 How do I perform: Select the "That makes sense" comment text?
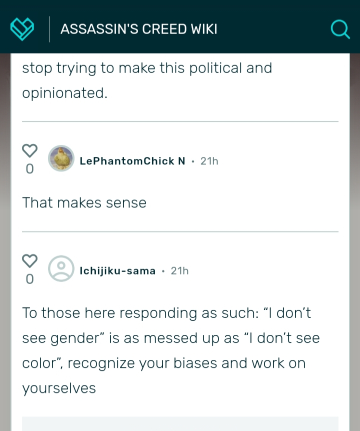[84, 202]
